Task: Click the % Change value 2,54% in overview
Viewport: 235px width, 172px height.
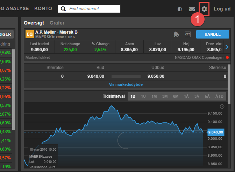Action: pyautogui.click(x=100, y=50)
